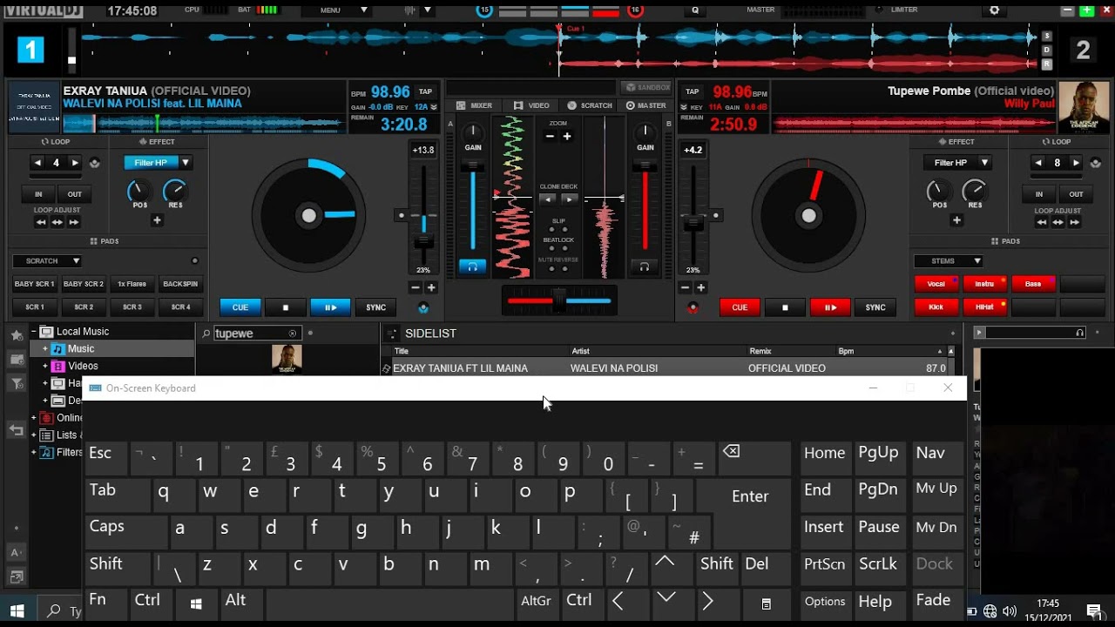Toggle Filter HP effect on deck 2
The image size is (1115, 627).
(949, 163)
